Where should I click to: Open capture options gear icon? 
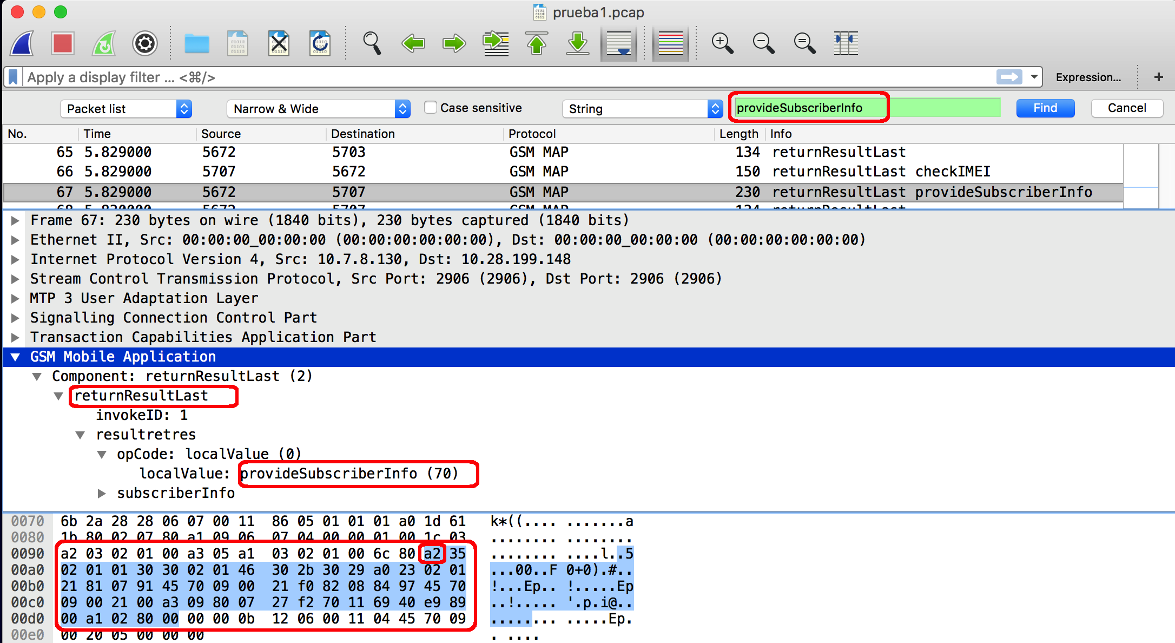click(145, 43)
